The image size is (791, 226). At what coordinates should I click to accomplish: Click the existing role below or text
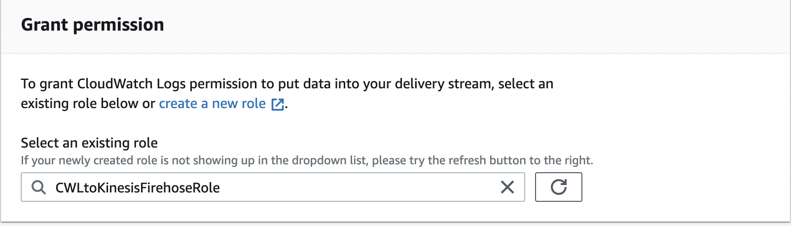[x=88, y=104]
